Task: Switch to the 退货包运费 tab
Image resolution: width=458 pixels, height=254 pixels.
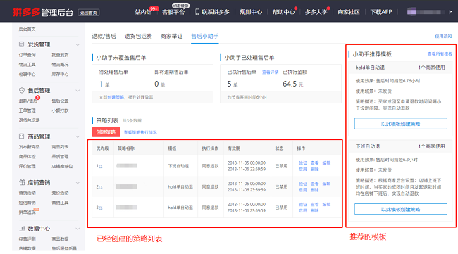Action: click(x=138, y=36)
